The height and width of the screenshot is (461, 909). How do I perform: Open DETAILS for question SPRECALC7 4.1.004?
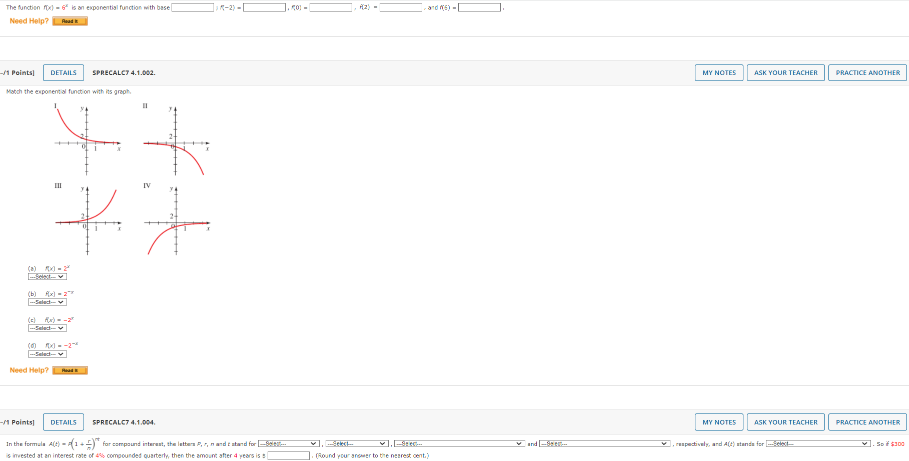click(64, 422)
